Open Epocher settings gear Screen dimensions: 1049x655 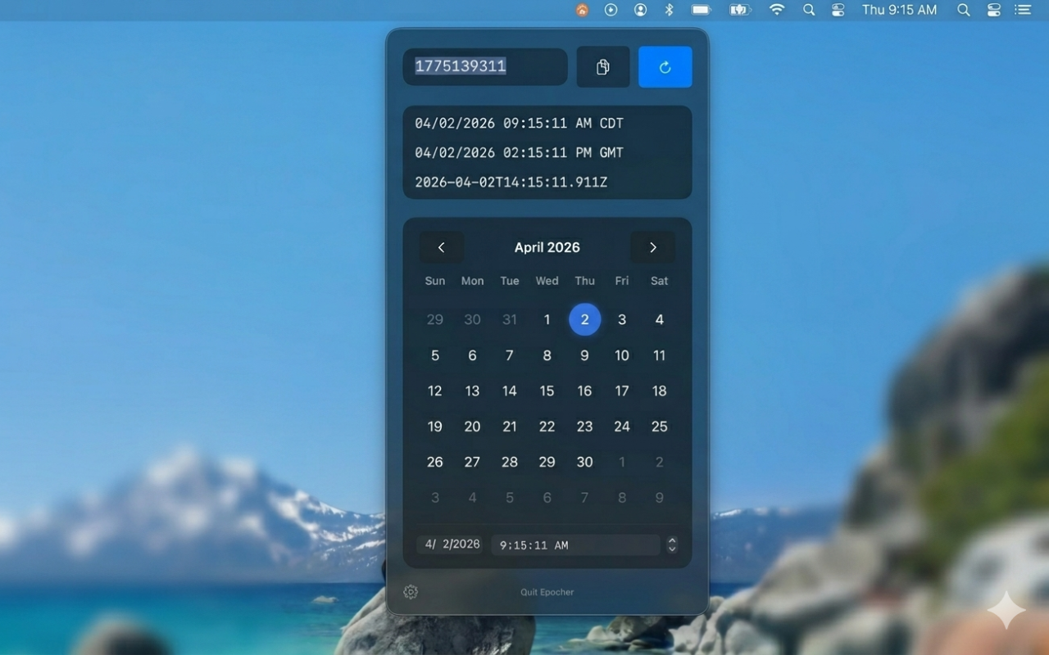pos(411,592)
